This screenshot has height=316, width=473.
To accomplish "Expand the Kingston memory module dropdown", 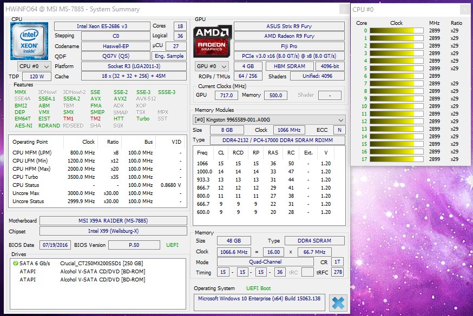I will click(269, 120).
